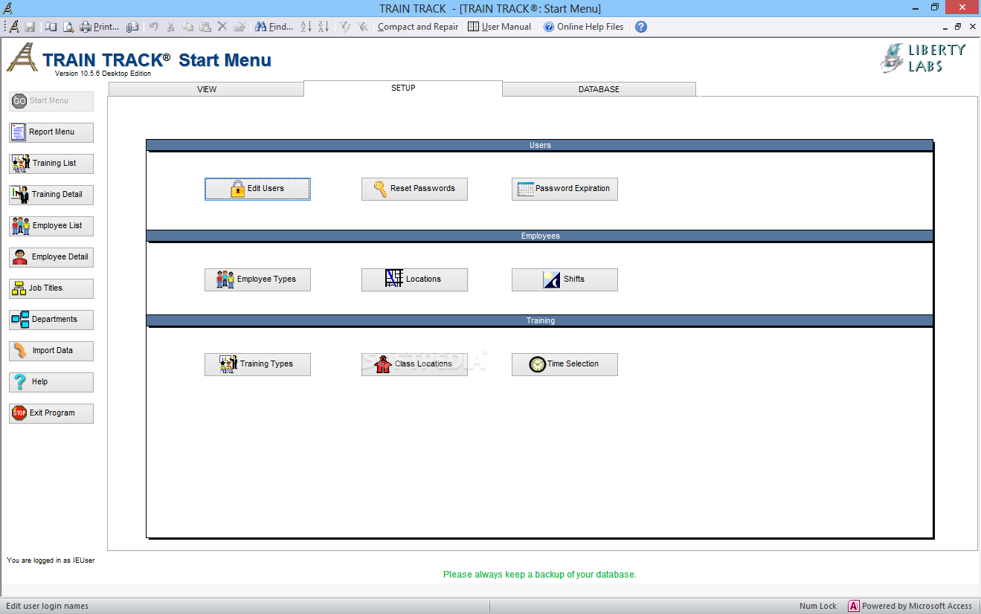Open the Report Menu
This screenshot has width=981, height=614.
(51, 132)
